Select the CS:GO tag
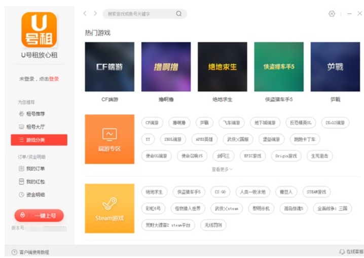Screen dimensions: 364x258 [x=220, y=192]
